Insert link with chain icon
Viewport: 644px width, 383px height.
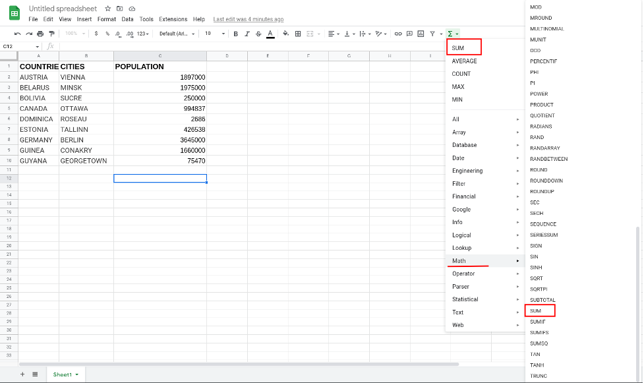398,34
